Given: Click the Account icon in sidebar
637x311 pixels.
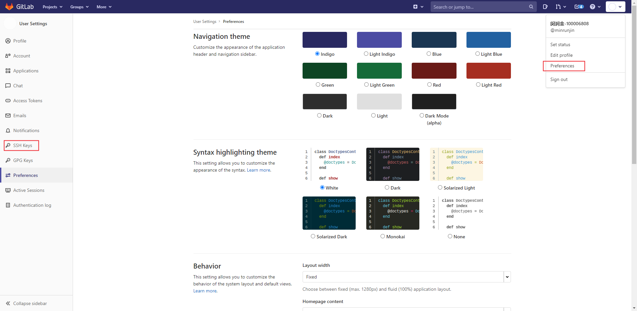Looking at the screenshot, I should [8, 56].
